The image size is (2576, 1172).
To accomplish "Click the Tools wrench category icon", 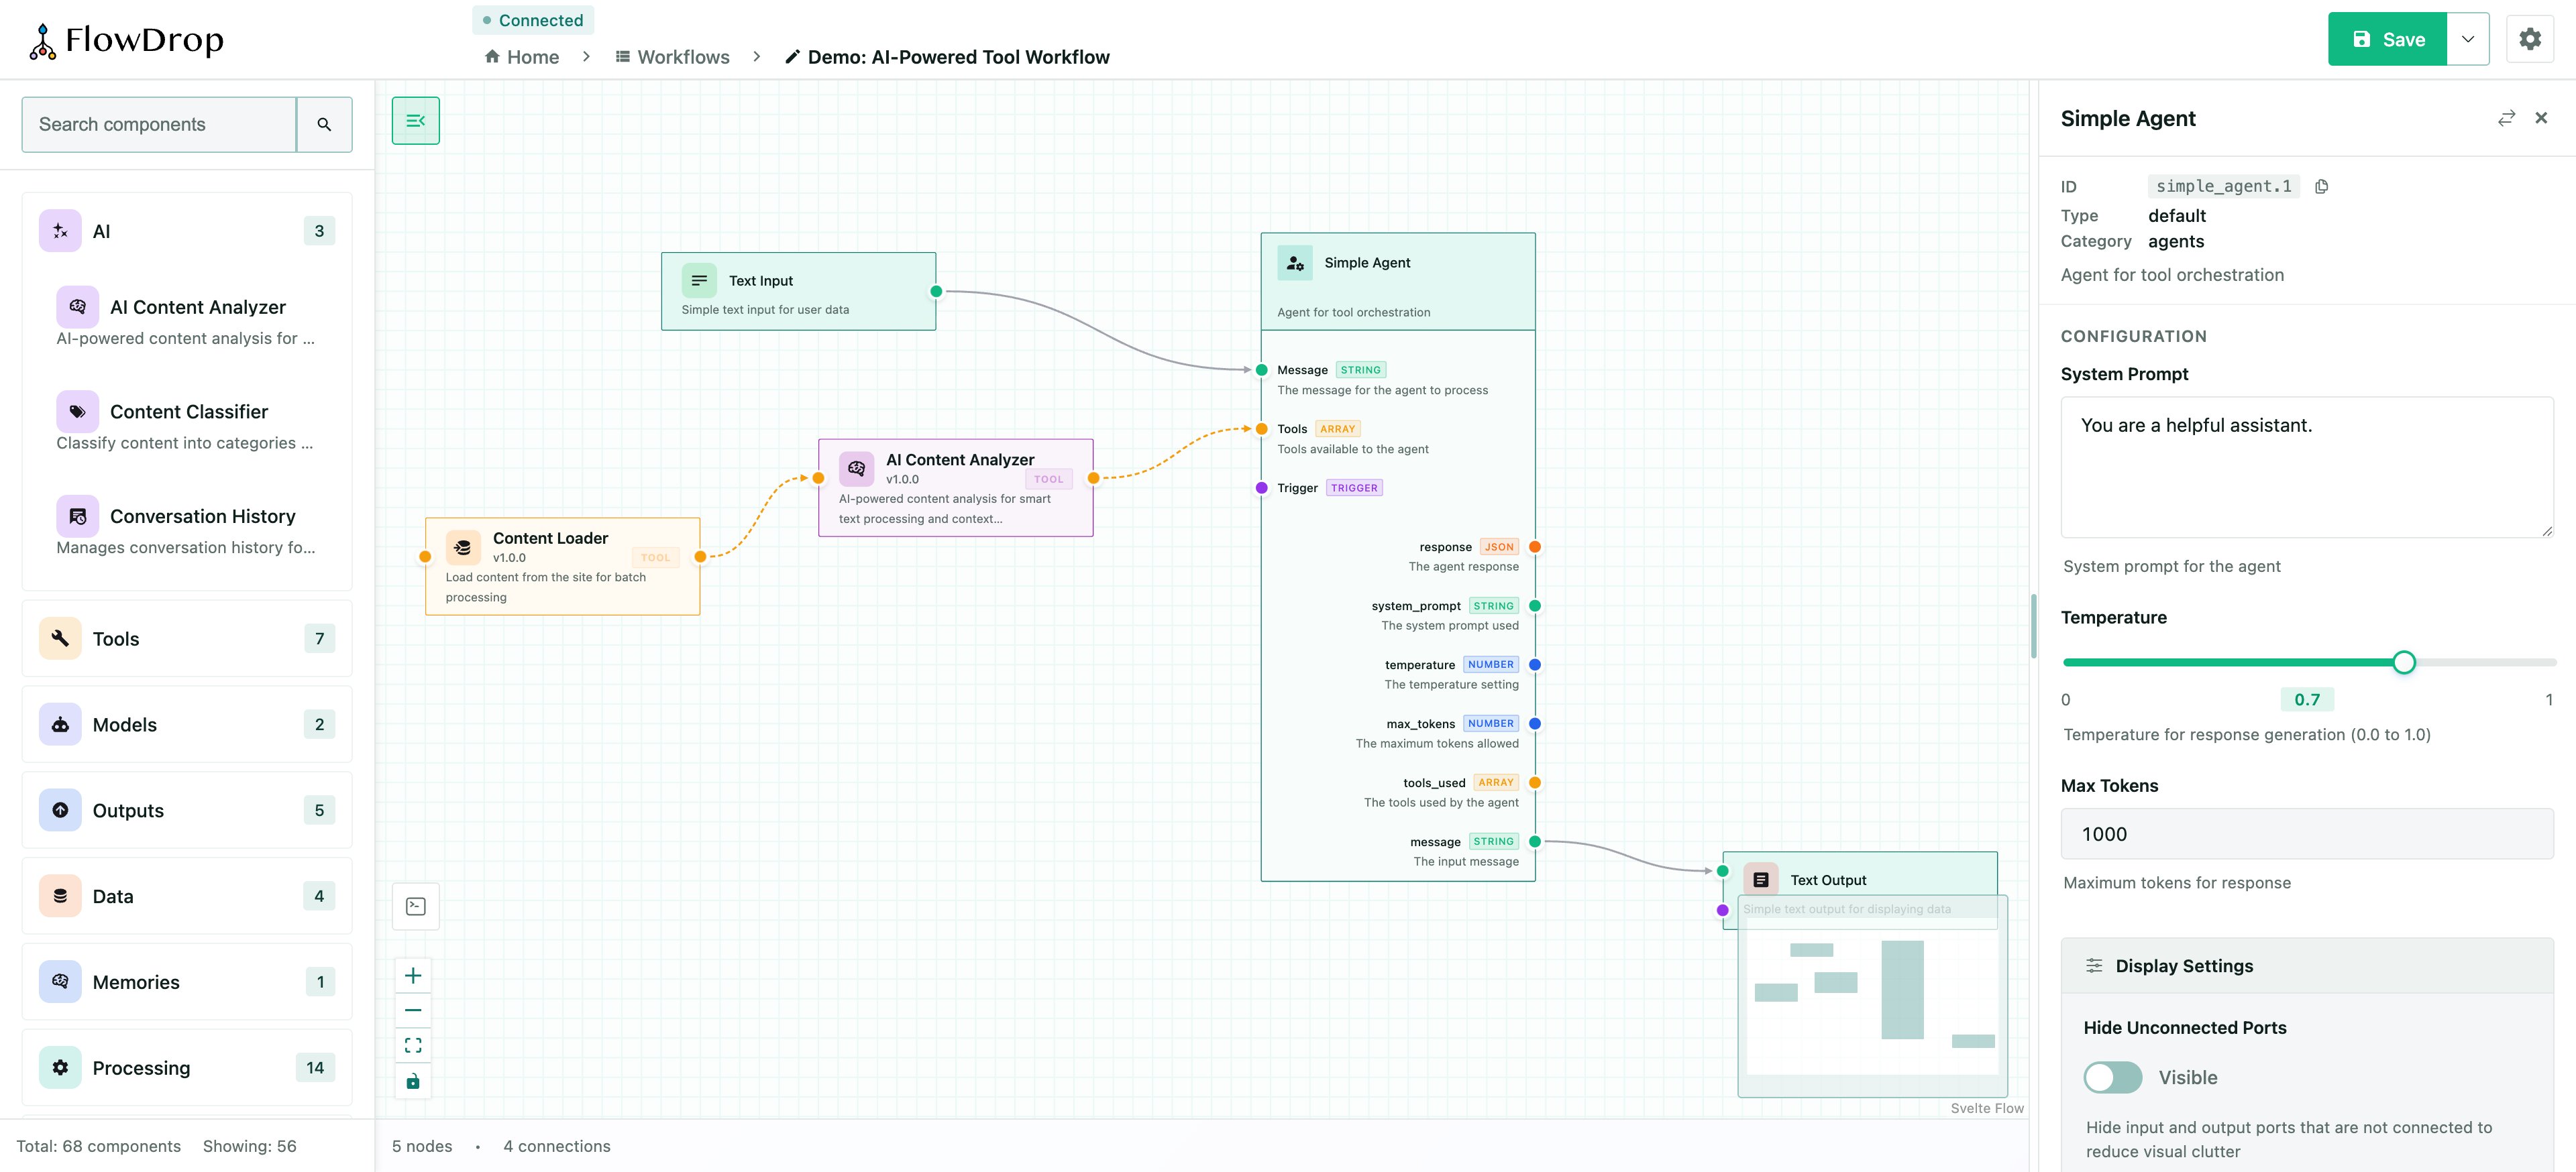I will point(60,638).
